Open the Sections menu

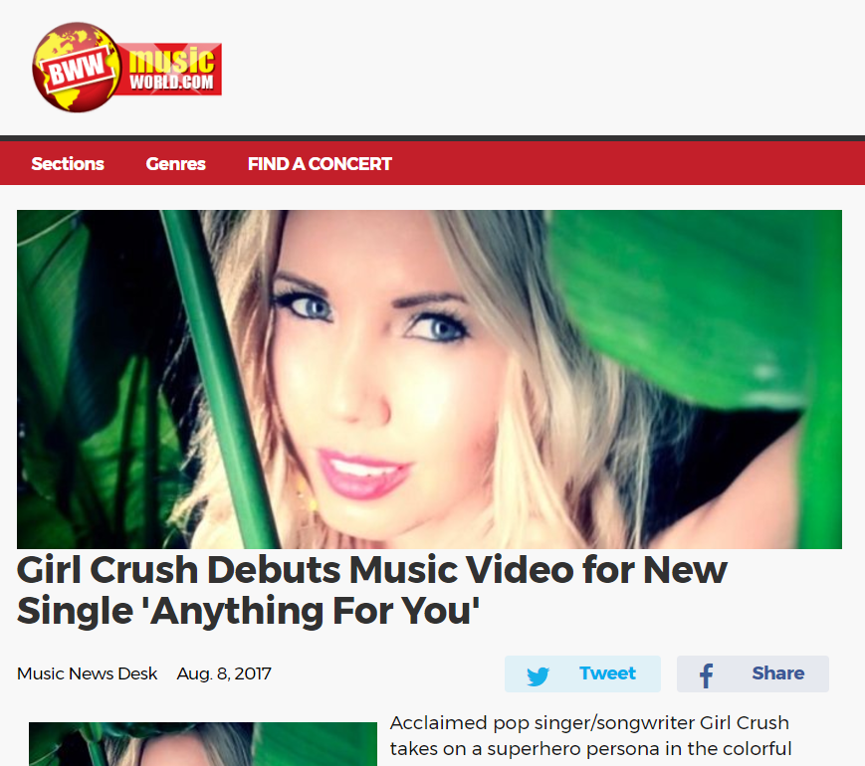click(68, 164)
